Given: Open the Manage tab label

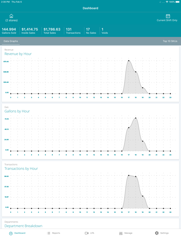Looking at the screenshot, I should coord(128,233).
